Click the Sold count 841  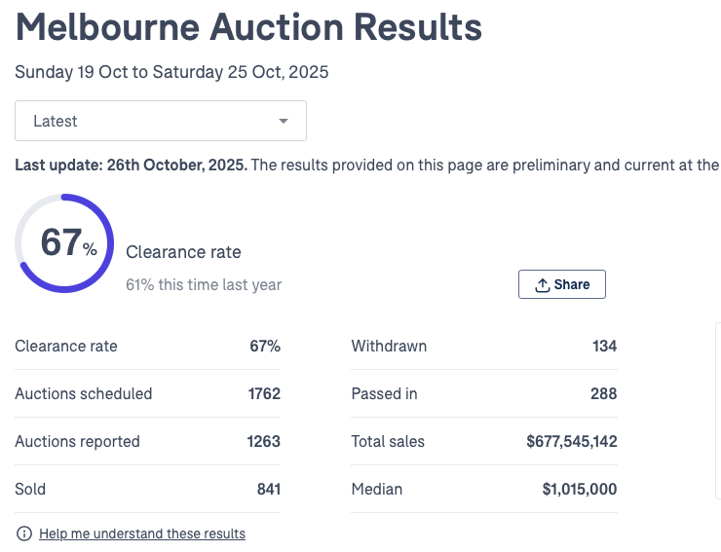268,489
